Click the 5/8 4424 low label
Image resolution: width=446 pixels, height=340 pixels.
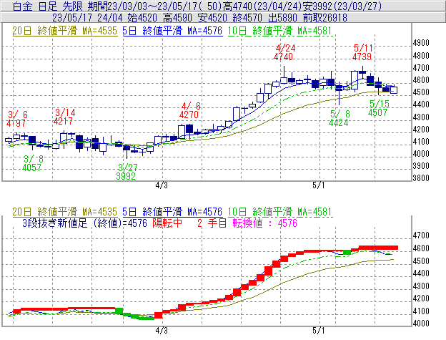(x=339, y=118)
